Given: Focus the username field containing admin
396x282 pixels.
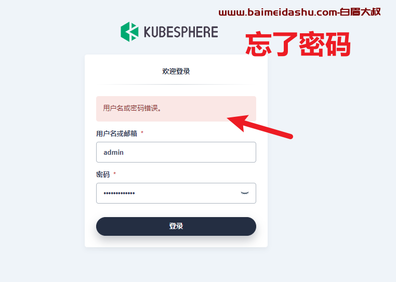Looking at the screenshot, I should 176,152.
